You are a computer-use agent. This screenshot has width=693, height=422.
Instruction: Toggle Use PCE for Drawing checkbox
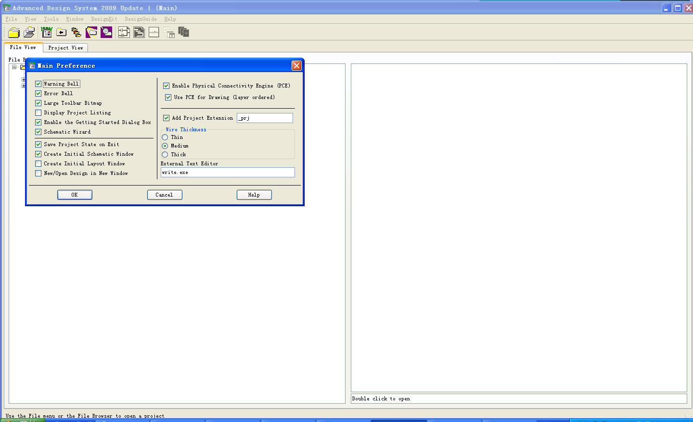168,97
